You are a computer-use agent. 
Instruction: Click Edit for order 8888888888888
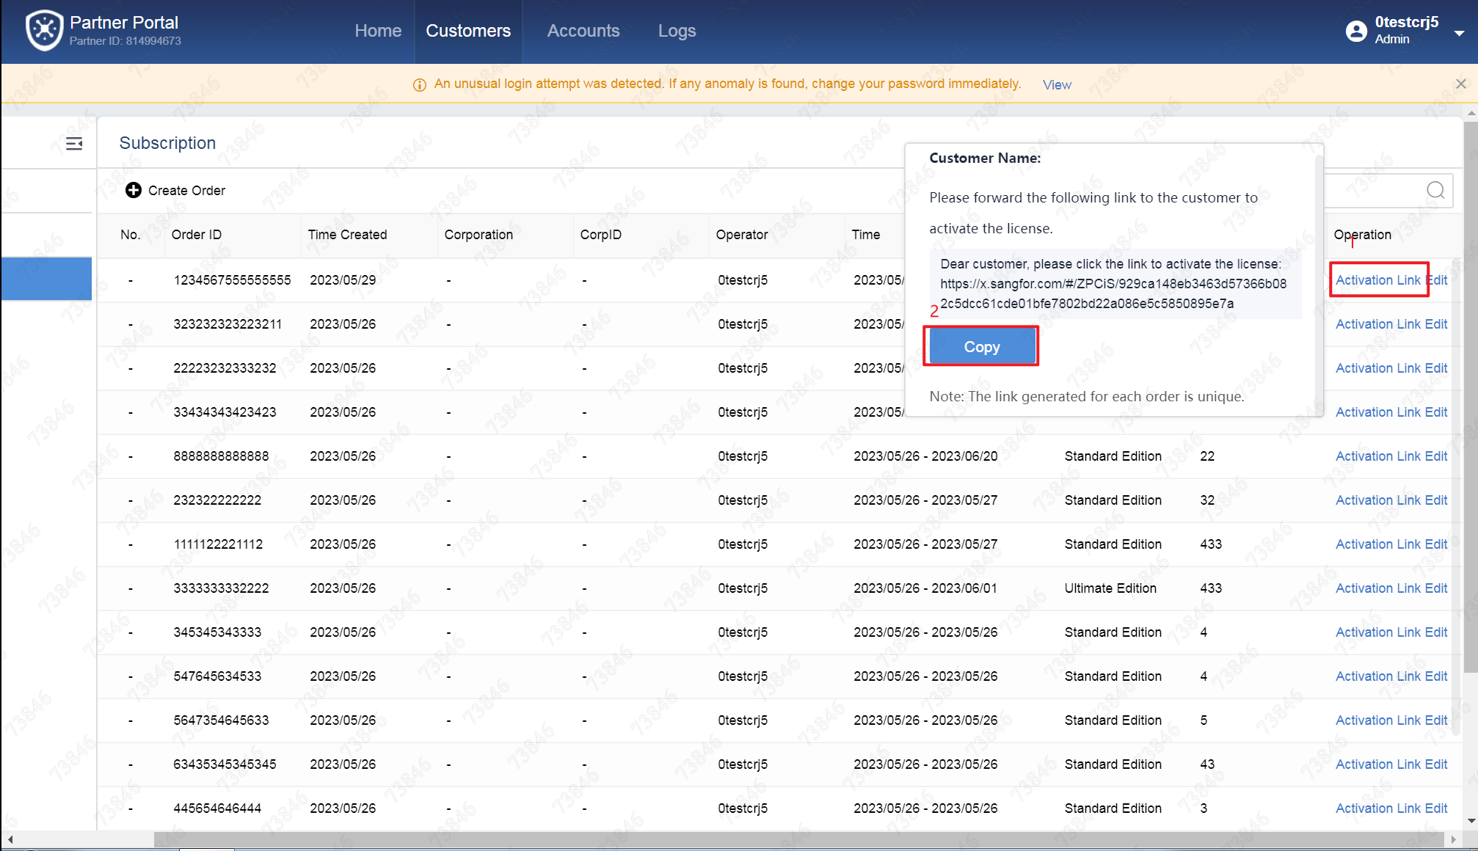1436,456
